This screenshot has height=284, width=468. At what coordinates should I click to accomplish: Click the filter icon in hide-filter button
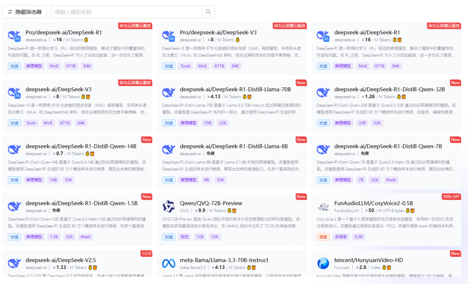click(x=10, y=12)
